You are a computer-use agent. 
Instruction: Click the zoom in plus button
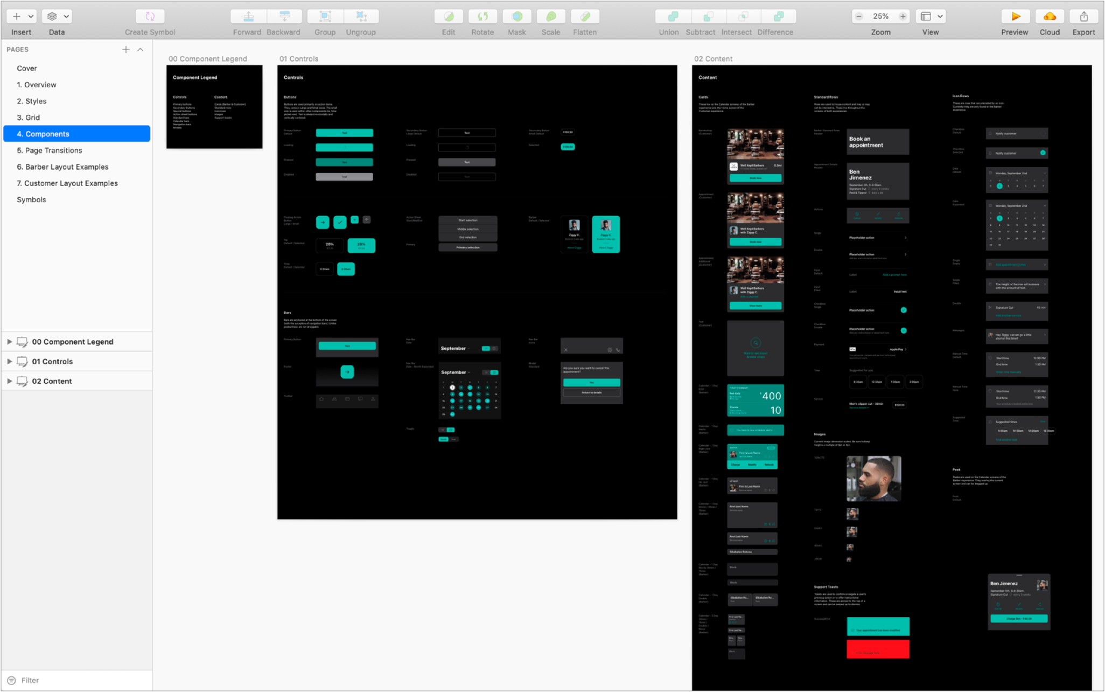tap(903, 17)
